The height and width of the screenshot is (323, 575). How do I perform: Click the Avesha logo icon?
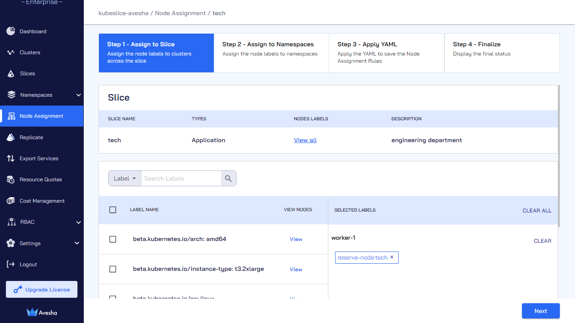tap(32, 312)
